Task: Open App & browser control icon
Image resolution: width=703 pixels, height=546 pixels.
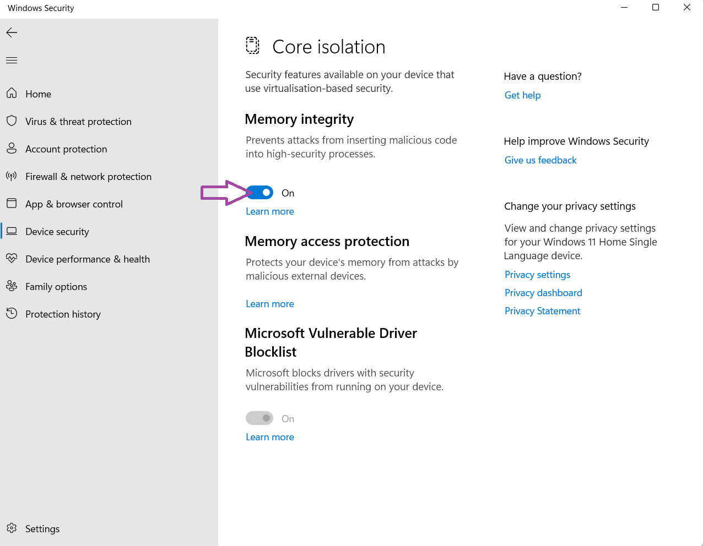Action: click(x=12, y=204)
